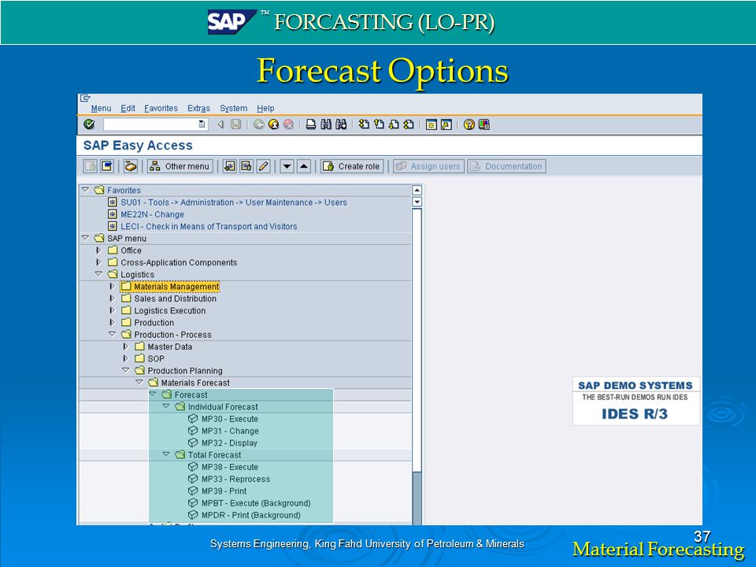Click the Change Favorites pencil icon
Screen dimensions: 756x567
[x=263, y=166]
